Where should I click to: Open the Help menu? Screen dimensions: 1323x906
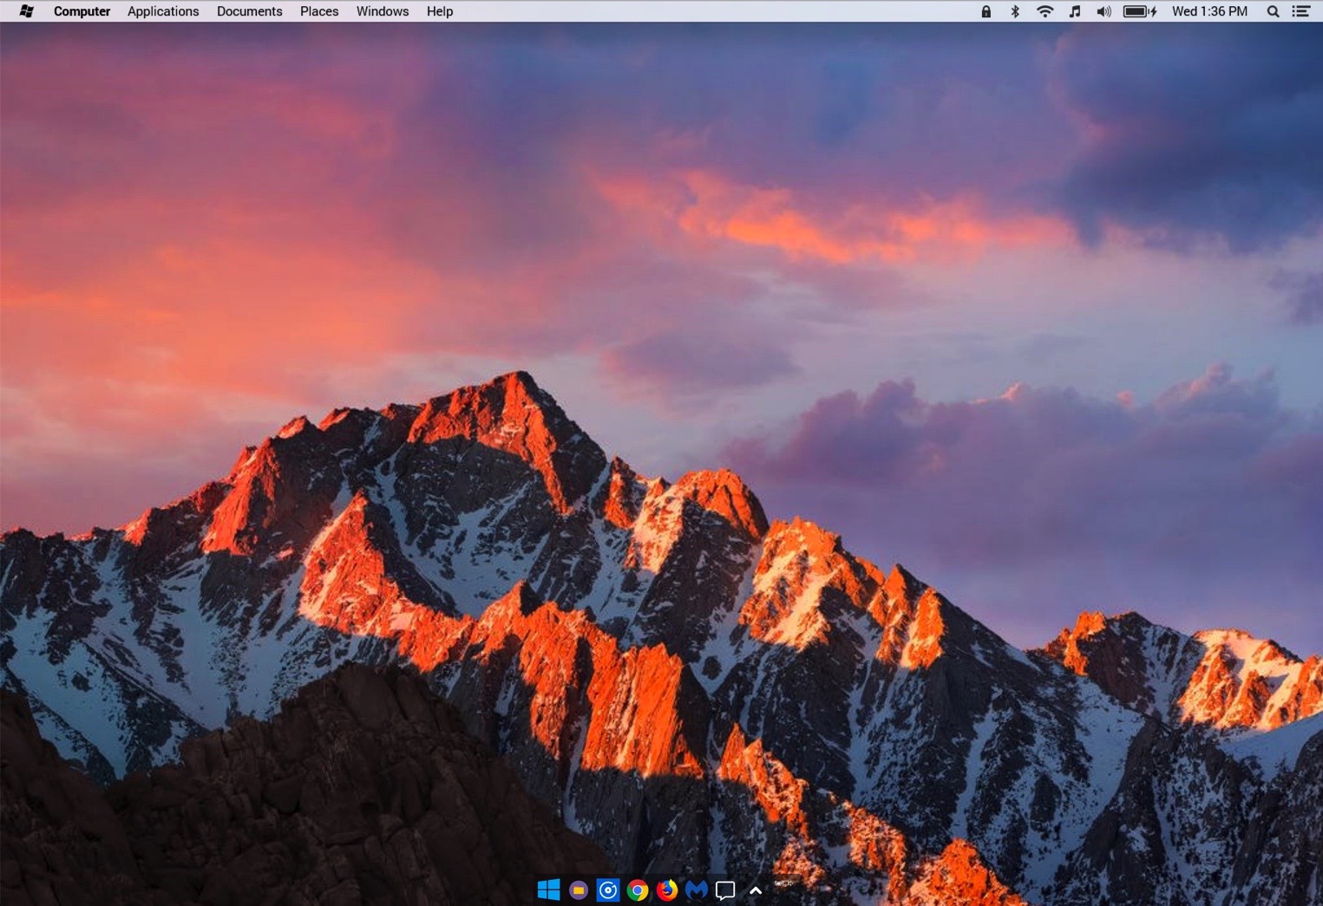(440, 11)
